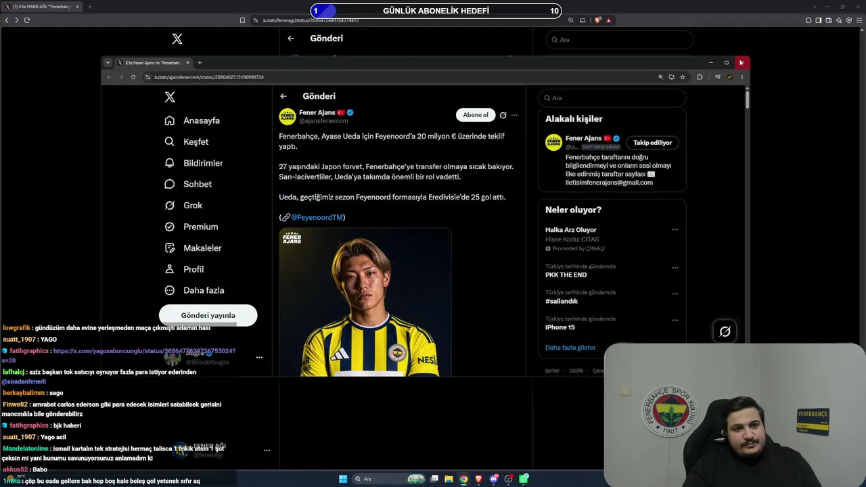Open Grok icon in left sidebar
The width and height of the screenshot is (866, 487).
click(170, 205)
